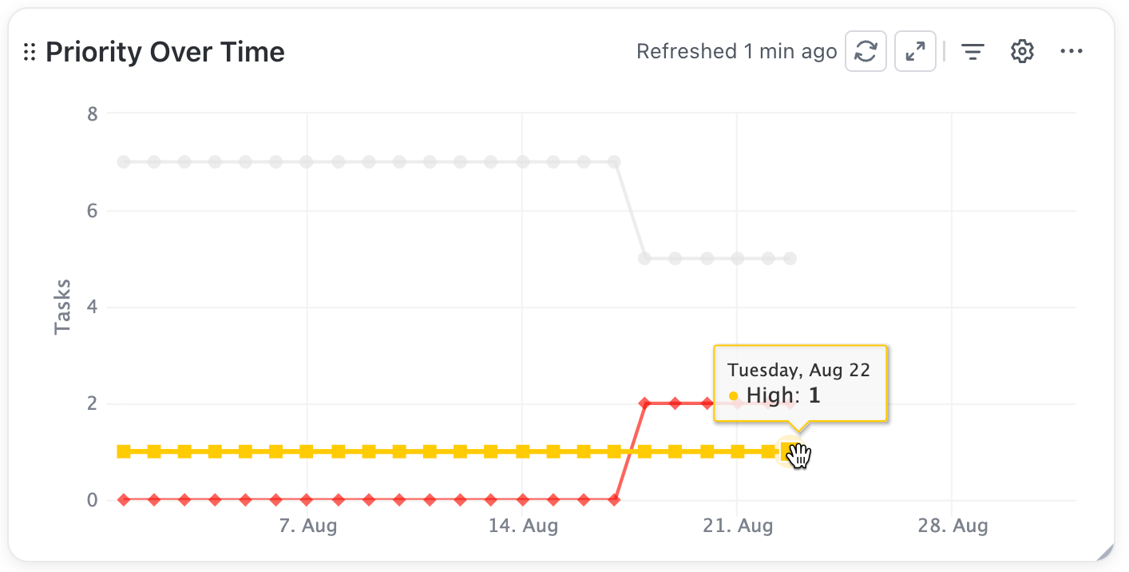Viewport: 1129px width, 572px height.
Task: Click the refresh widget icon
Action: point(866,52)
